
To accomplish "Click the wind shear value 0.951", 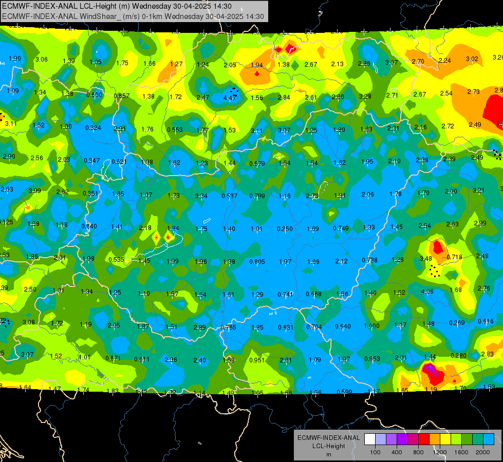I will pos(257,360).
